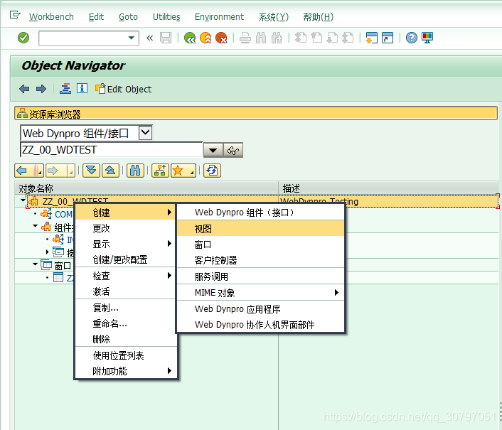Open the Utilities menu
Viewport: 502px width, 430px height.
click(166, 16)
